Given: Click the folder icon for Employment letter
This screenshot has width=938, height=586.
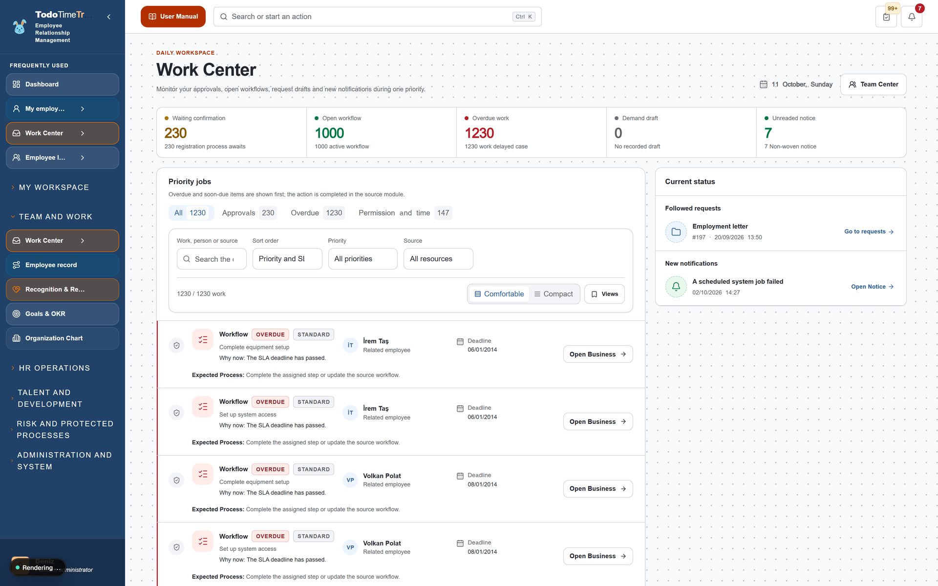Looking at the screenshot, I should (x=676, y=232).
